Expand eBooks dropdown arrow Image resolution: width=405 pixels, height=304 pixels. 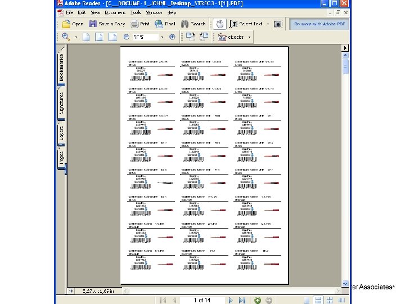(249, 37)
